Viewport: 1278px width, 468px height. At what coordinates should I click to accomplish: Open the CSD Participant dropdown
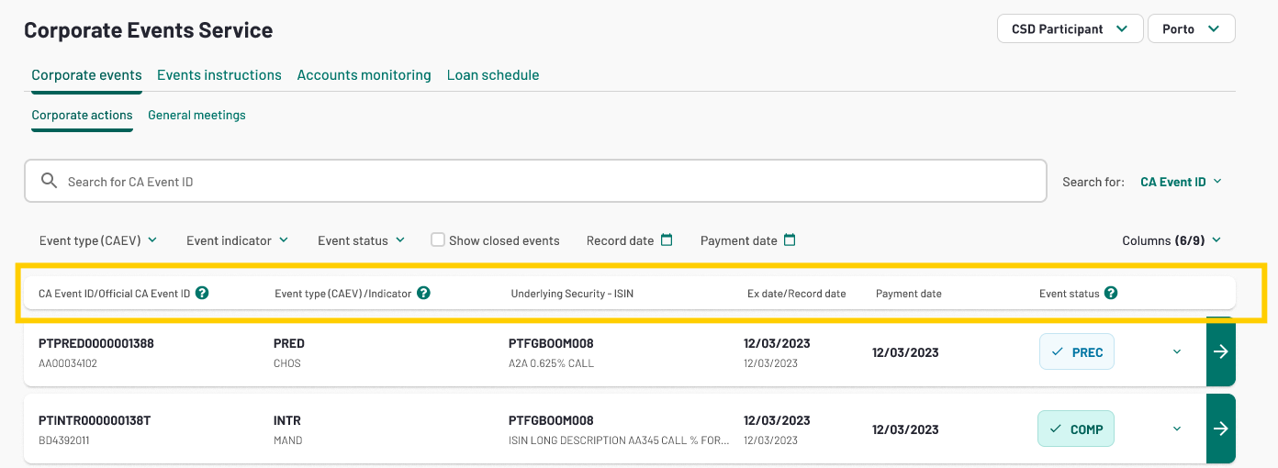coord(1070,28)
